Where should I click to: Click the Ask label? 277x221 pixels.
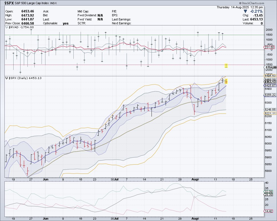pyautogui.click(x=46, y=11)
